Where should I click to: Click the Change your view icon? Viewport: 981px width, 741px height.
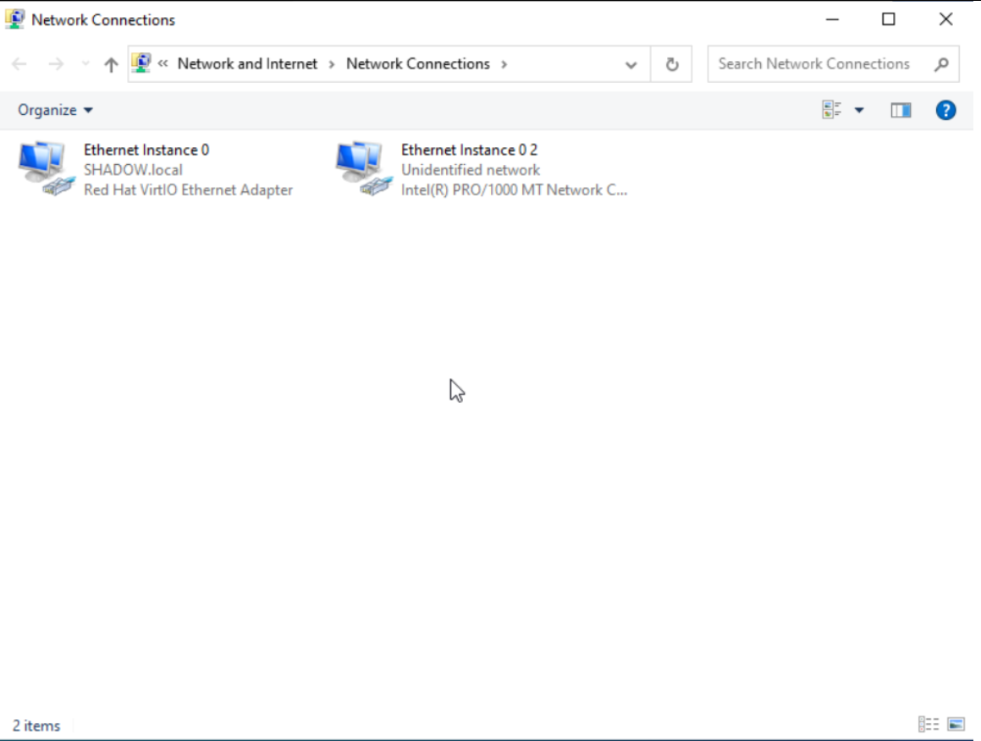pos(832,110)
